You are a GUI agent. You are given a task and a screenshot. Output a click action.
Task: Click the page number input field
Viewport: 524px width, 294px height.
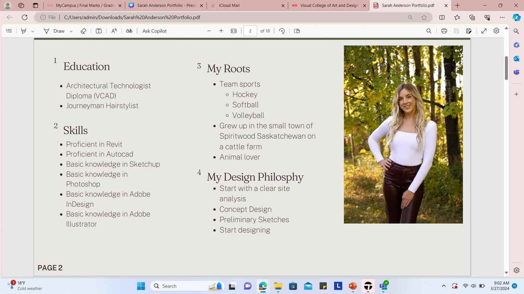pyautogui.click(x=250, y=31)
